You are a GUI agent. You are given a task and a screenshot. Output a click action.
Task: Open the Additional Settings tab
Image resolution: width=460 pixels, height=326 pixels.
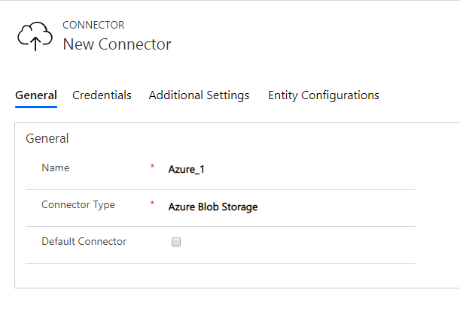click(199, 95)
